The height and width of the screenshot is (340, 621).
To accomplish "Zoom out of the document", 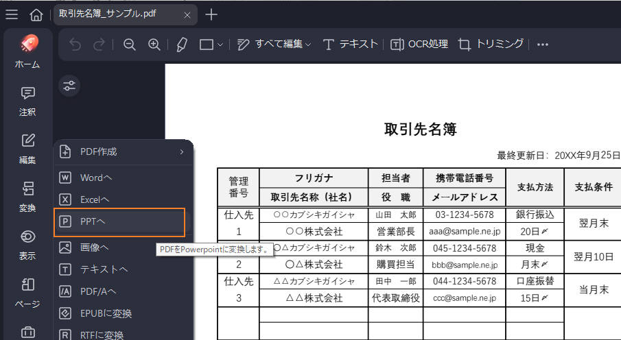I will coord(130,45).
